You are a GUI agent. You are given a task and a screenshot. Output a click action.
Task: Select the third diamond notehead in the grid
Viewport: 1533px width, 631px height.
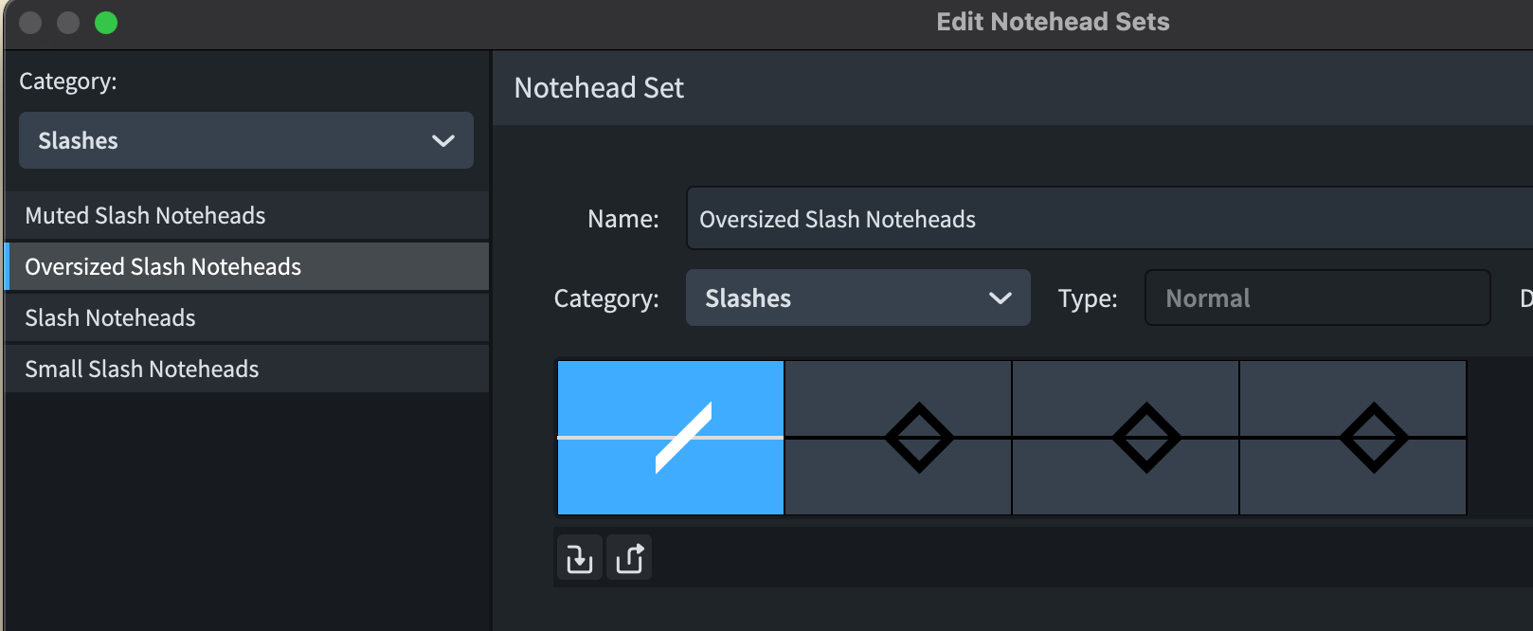(x=1125, y=438)
